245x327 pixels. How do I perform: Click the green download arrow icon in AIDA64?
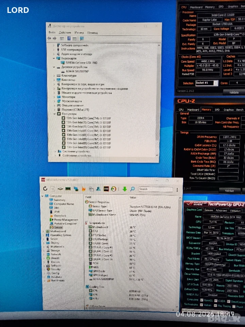tap(125, 189)
